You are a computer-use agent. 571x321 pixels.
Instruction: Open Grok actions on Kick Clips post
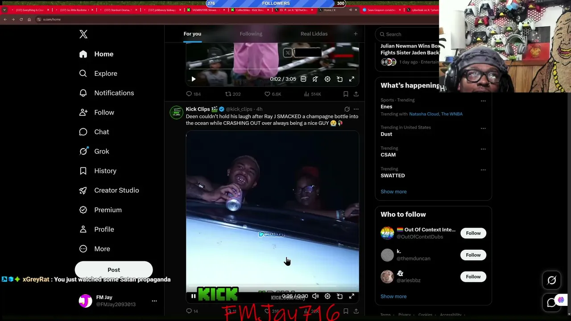[x=347, y=109]
